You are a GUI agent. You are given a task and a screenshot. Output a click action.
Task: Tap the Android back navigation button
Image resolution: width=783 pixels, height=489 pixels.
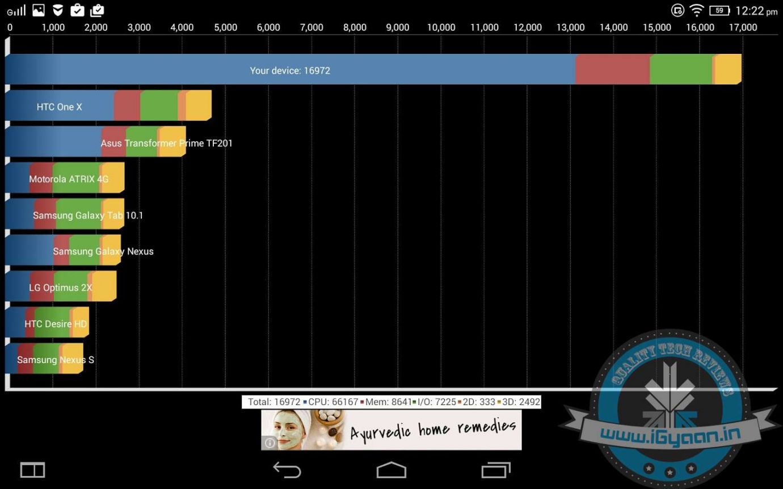click(287, 470)
